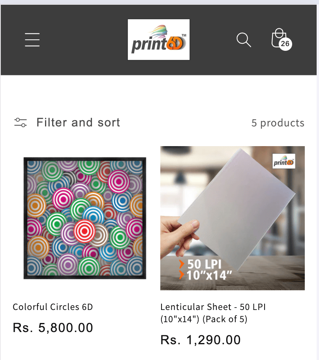Open search with the magnifier icon
This screenshot has width=319, height=360.
[x=244, y=40]
